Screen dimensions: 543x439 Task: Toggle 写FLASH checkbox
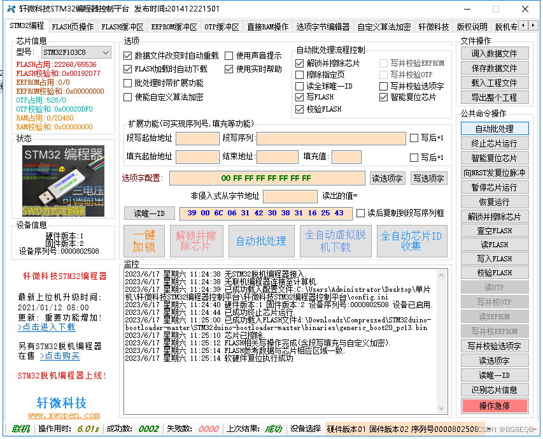click(x=300, y=97)
